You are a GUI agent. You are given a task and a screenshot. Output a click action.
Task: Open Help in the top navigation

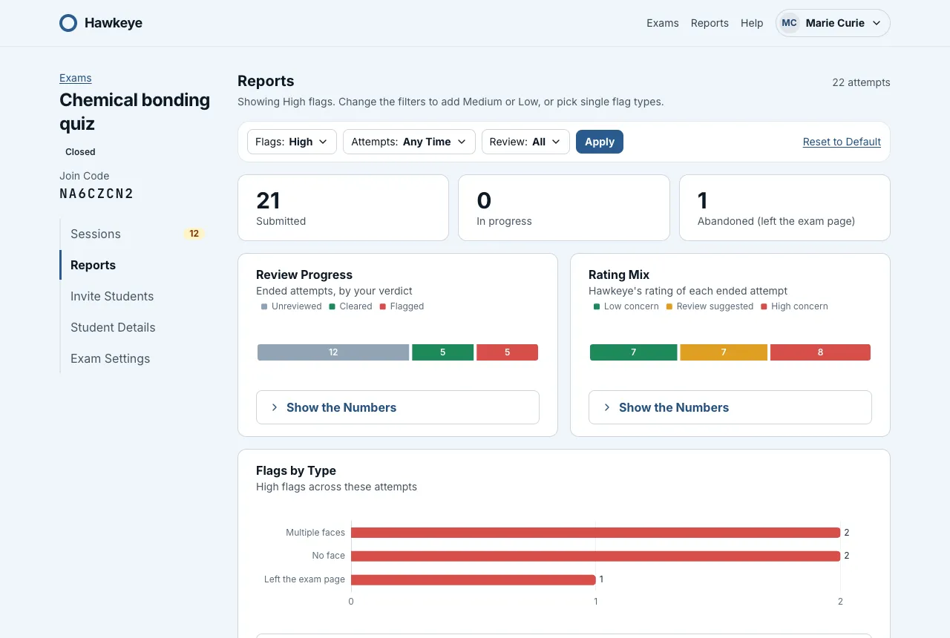[x=752, y=23]
